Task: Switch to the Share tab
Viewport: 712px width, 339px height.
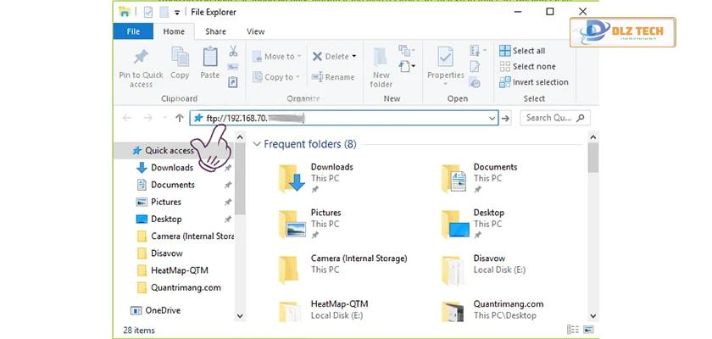Action: pyautogui.click(x=215, y=31)
